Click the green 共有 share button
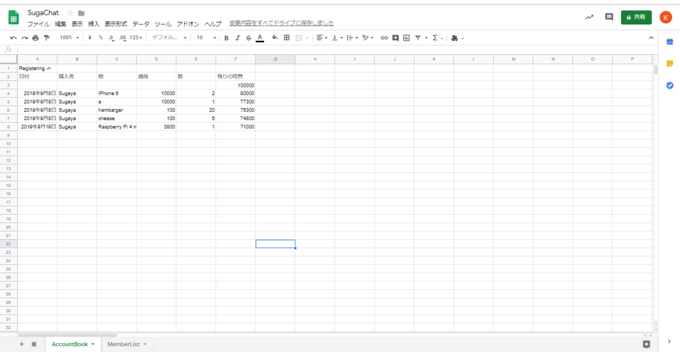Image resolution: width=680 pixels, height=352 pixels. [636, 17]
